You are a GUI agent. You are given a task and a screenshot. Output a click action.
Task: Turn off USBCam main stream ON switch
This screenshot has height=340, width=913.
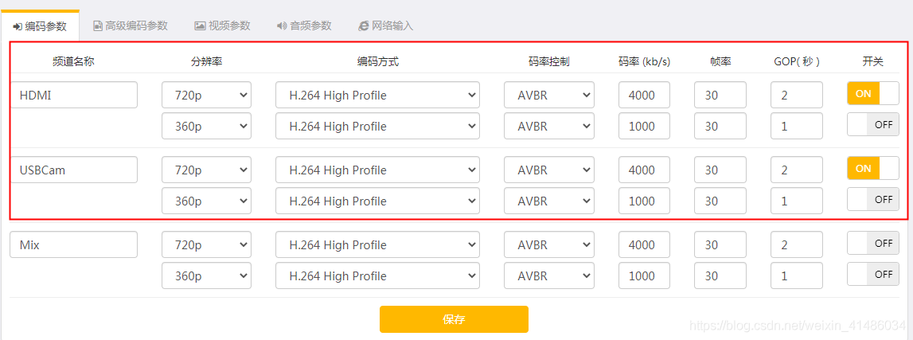tap(873, 168)
